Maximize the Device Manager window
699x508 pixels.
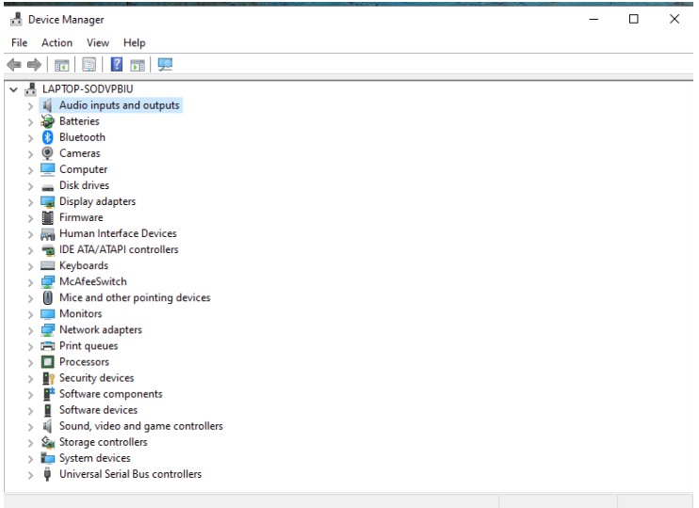pos(633,19)
